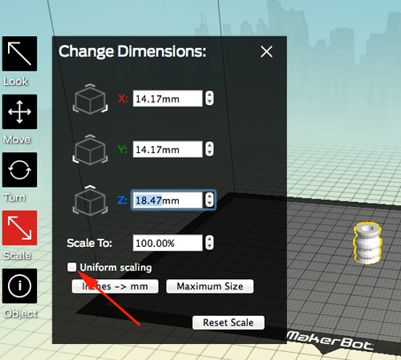Close the Change Dimensions panel

tap(266, 51)
